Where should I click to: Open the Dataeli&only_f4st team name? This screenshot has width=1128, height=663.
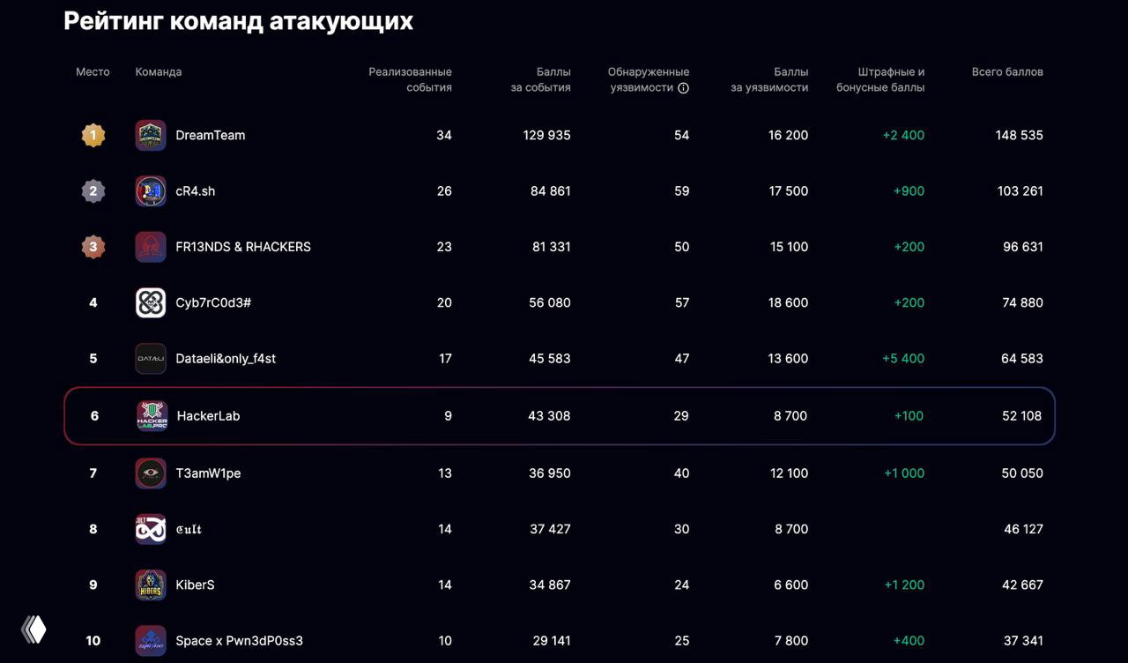(x=226, y=359)
